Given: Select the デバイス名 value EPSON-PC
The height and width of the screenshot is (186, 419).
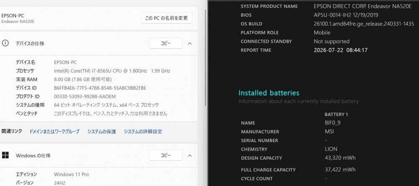Looking at the screenshot, I should pyautogui.click(x=65, y=62).
